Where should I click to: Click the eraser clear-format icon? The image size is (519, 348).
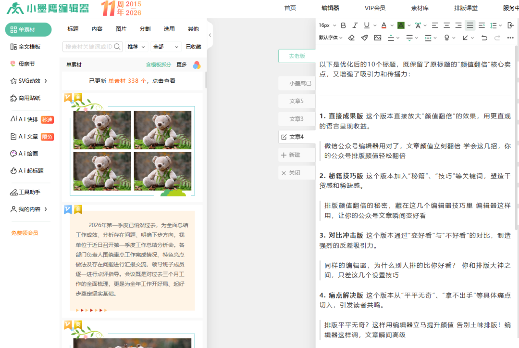(x=351, y=38)
